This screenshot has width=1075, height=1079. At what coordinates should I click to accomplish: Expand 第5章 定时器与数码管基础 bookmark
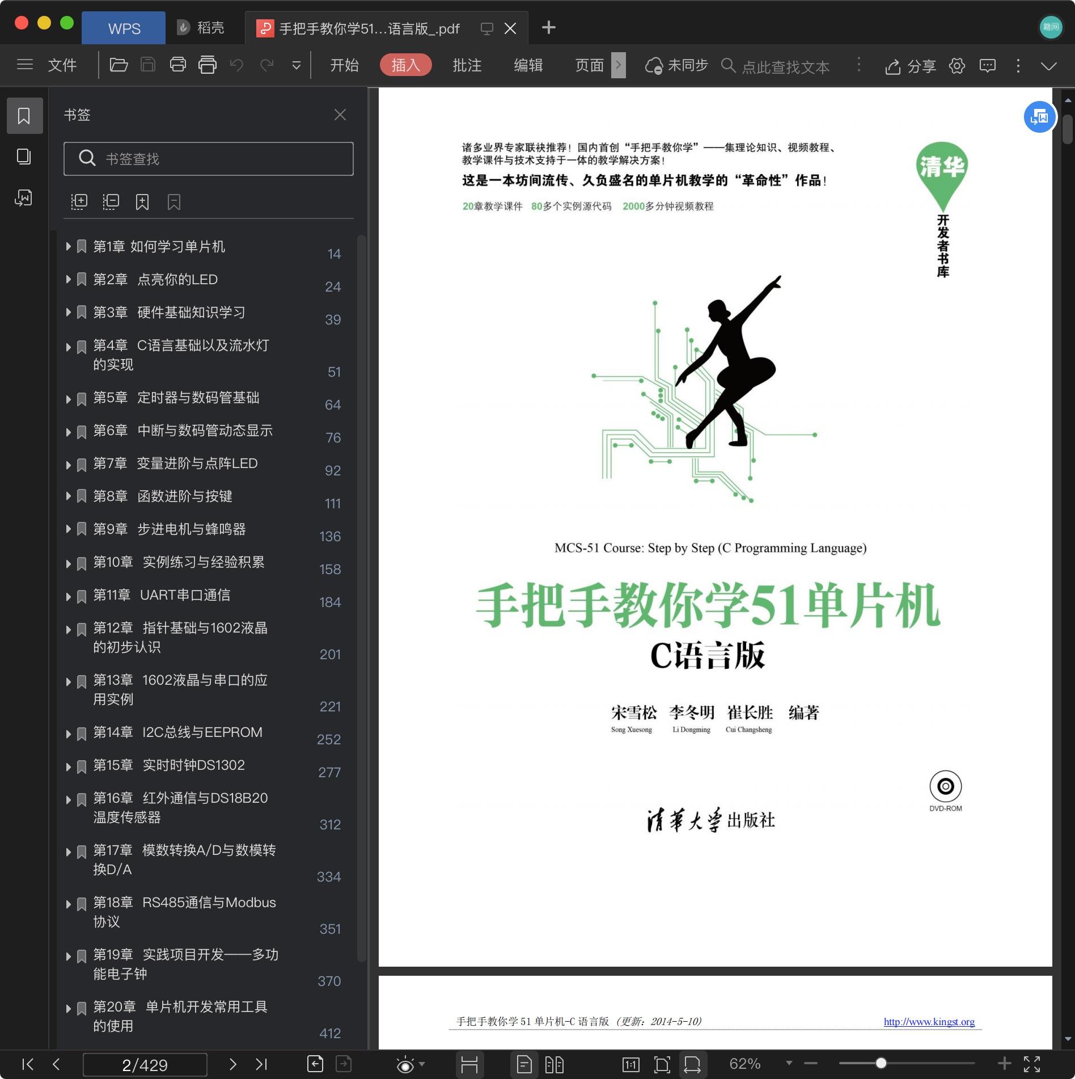(x=68, y=399)
